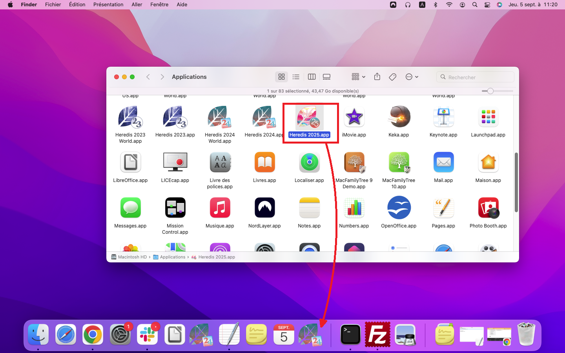Switch to icon grid view
Screen dimensions: 565x353
tap(281, 77)
